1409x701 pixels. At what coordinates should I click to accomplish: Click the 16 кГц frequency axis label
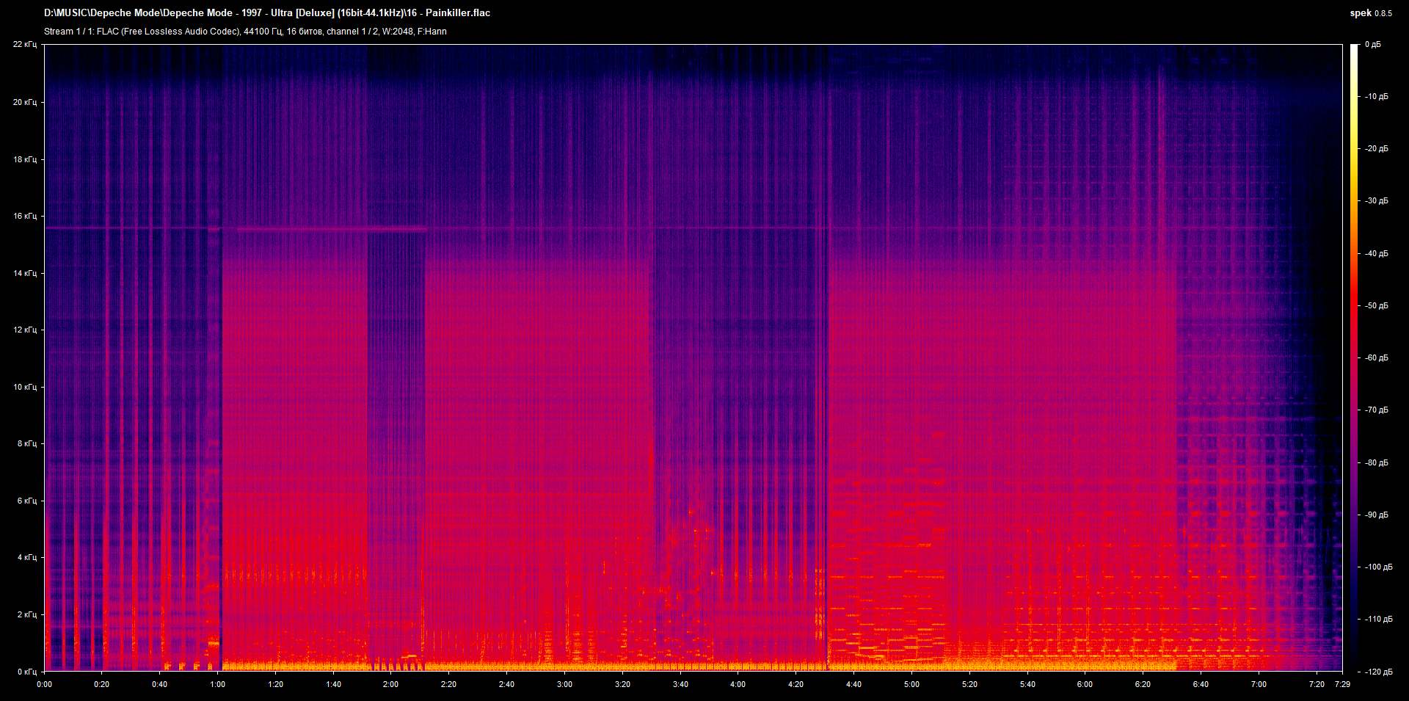(x=25, y=217)
